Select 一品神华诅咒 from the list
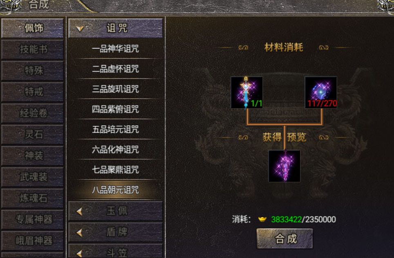394x258 pixels. tap(116, 49)
